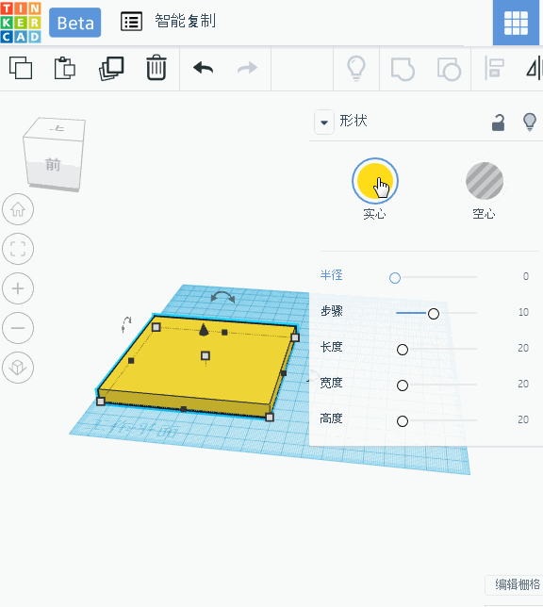Click the top rotation arrow handle

[222, 297]
